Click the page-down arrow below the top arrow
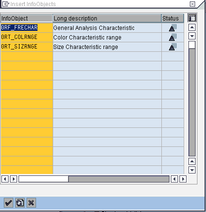This screenshot has height=212, width=206. [192, 36]
